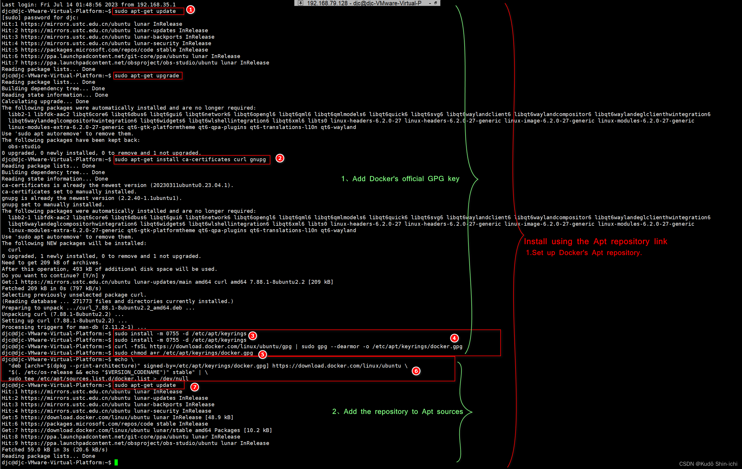Click 'Get:5 https://download.docker.com/linux/ubuntu lunar InRelease'
The image size is (742, 469).
coord(117,417)
